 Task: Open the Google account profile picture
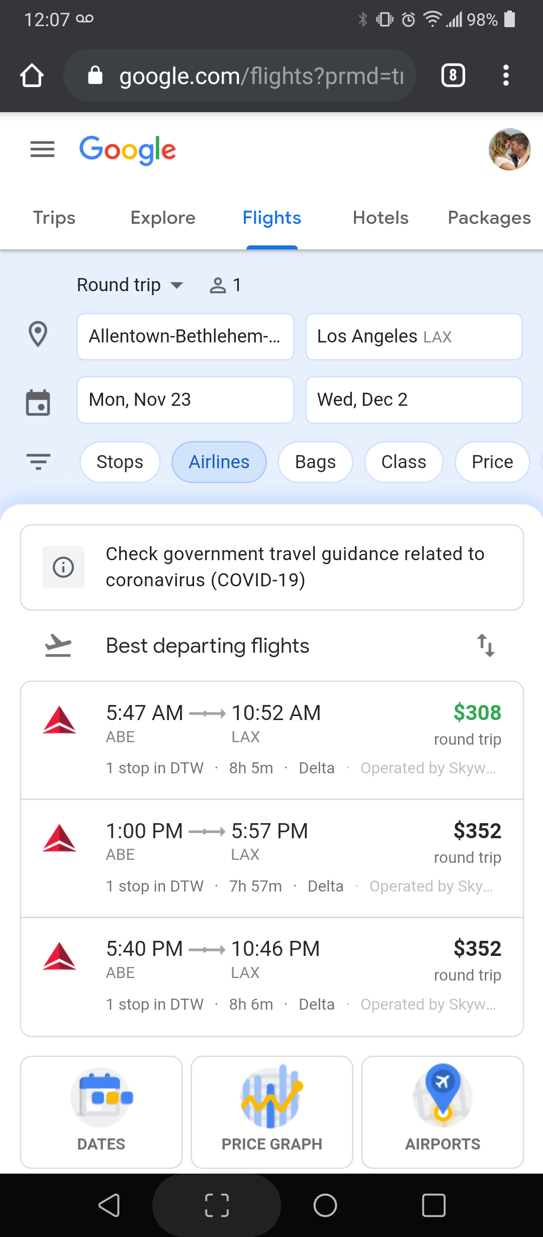(509, 149)
